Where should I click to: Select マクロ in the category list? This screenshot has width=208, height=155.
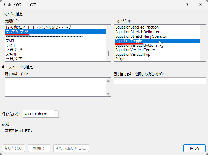click(56, 41)
